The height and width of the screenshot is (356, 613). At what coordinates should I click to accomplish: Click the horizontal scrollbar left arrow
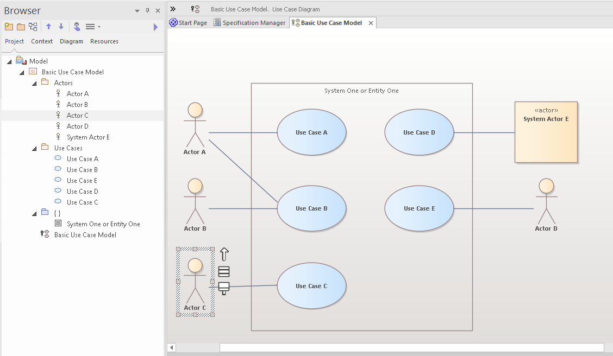pos(172,347)
